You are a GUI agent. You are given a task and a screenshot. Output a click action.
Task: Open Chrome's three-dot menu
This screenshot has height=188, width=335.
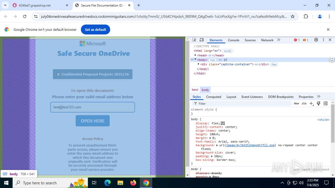coord(329,16)
